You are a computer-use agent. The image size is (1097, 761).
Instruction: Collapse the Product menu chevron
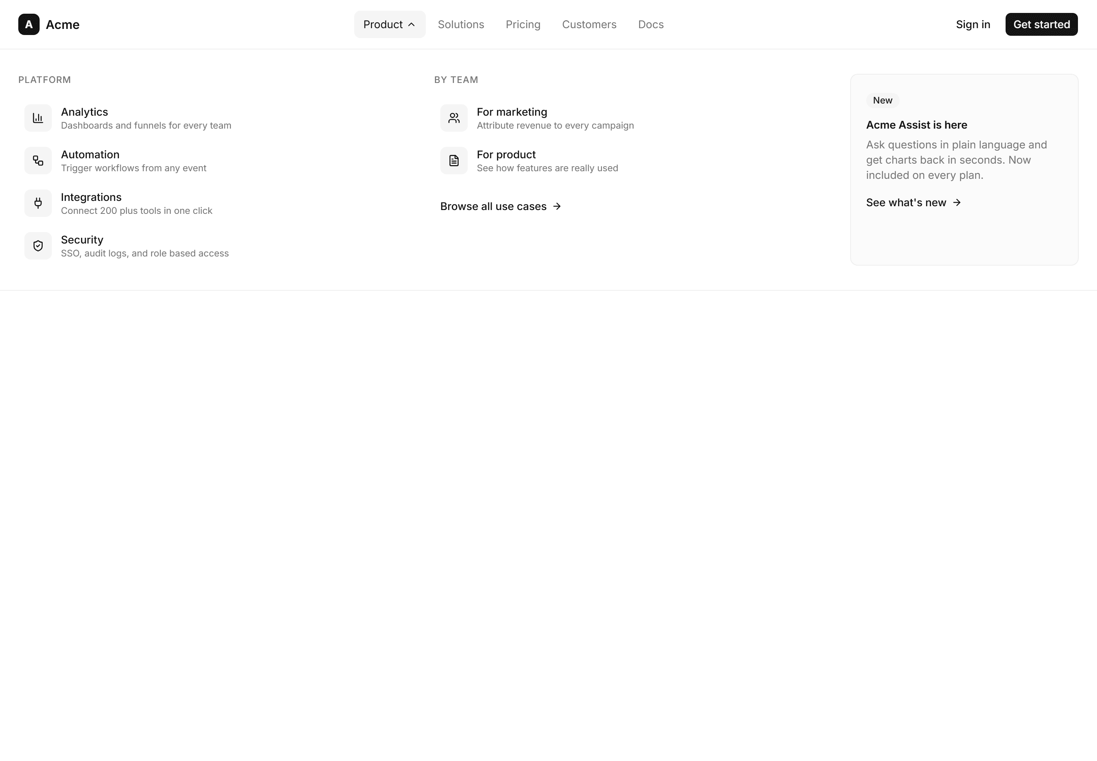coord(411,24)
